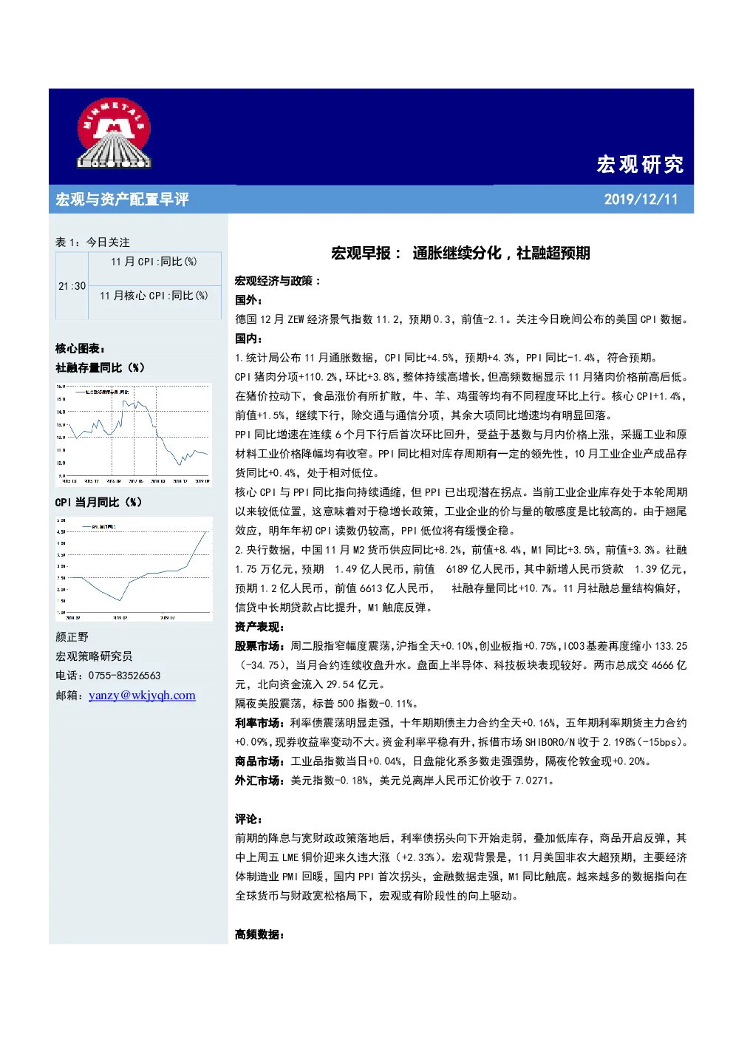Click the heading 高频数据:
Image resolution: width=733 pixels, height=1037 pixels.
tap(259, 934)
